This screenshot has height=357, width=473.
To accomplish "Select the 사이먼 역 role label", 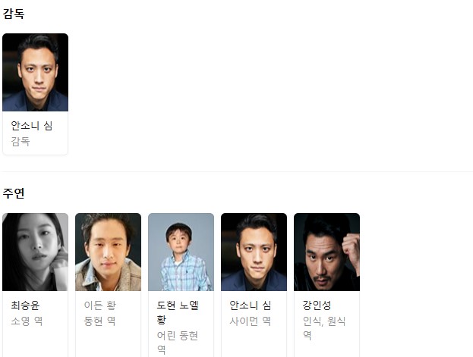I will (250, 321).
